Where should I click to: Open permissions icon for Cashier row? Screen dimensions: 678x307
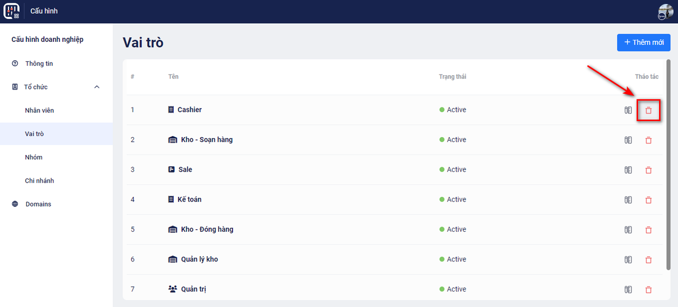(x=628, y=110)
